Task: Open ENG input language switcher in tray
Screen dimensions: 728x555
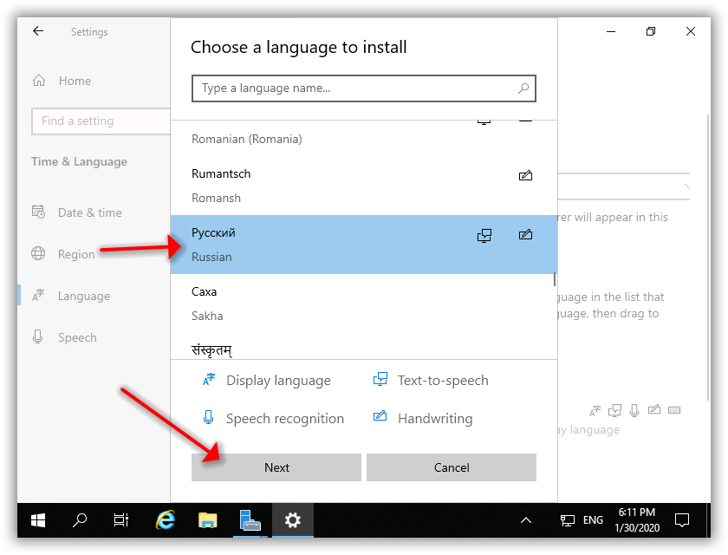Action: [x=593, y=520]
